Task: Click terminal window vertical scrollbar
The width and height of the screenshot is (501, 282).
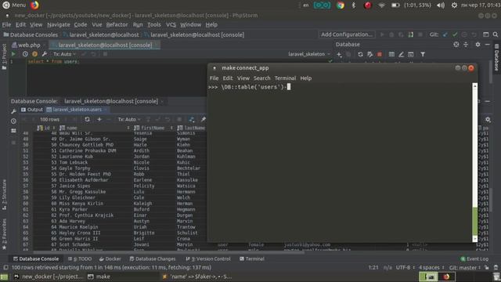Action: tap(475, 162)
